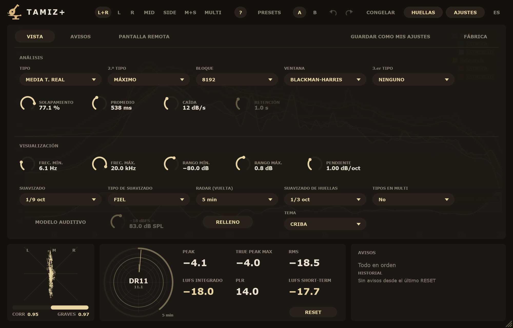
Task: Click Guardar Como Mis Ajustes
Action: coord(390,36)
